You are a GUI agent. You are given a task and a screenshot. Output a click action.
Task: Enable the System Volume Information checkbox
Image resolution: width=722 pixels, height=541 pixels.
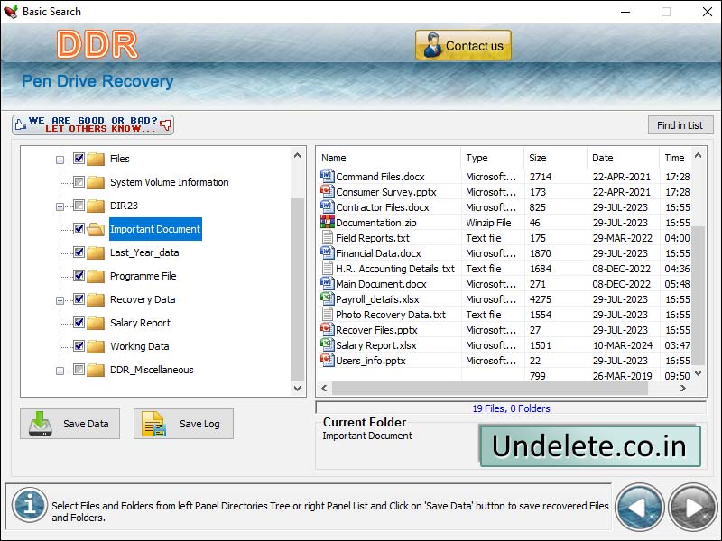coord(79,182)
